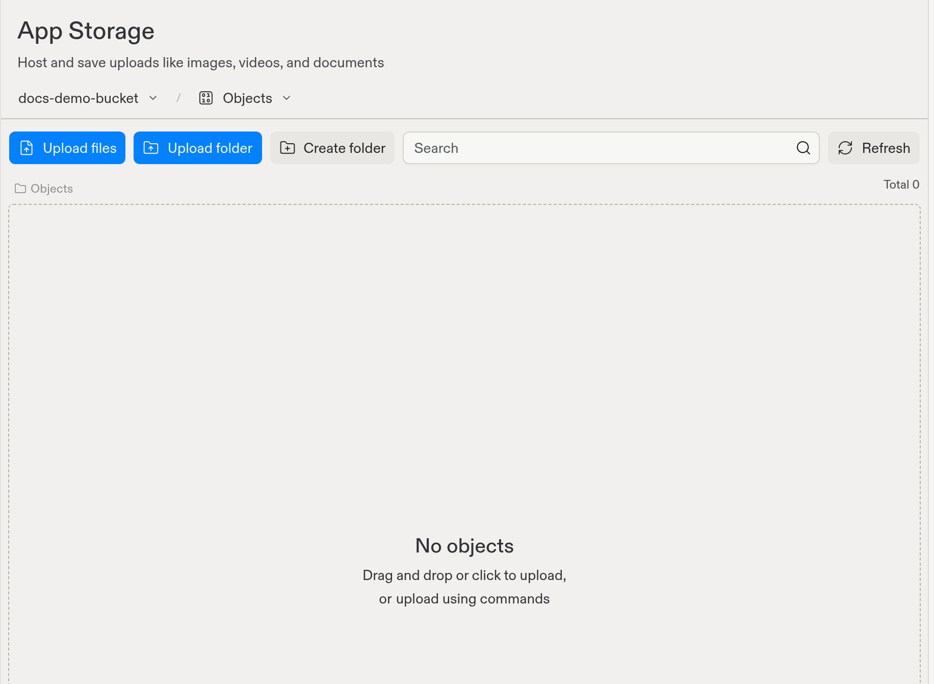Screen dimensions: 934x684
Task: Click the No objects drop zone heading
Action: pyautogui.click(x=464, y=546)
